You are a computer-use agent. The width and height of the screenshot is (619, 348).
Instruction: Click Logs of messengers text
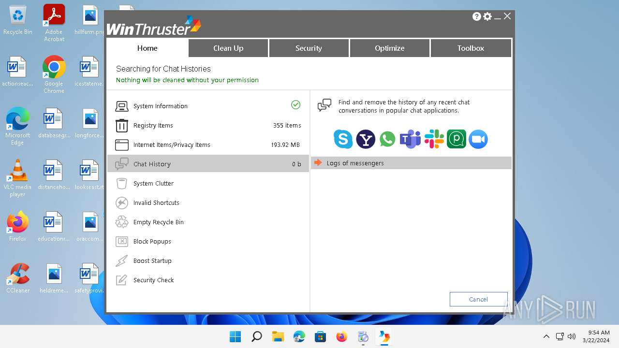[355, 163]
